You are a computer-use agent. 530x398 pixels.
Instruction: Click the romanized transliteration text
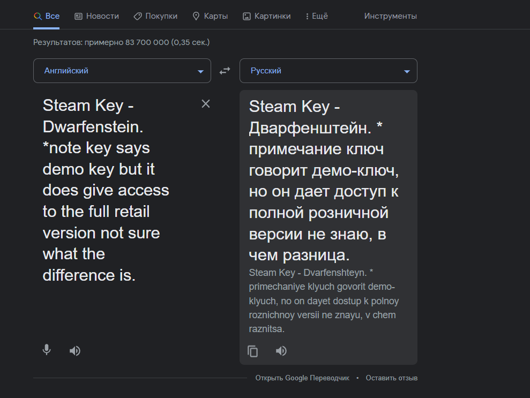point(324,301)
